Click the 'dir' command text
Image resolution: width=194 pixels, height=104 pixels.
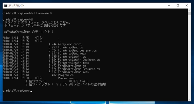33,19
